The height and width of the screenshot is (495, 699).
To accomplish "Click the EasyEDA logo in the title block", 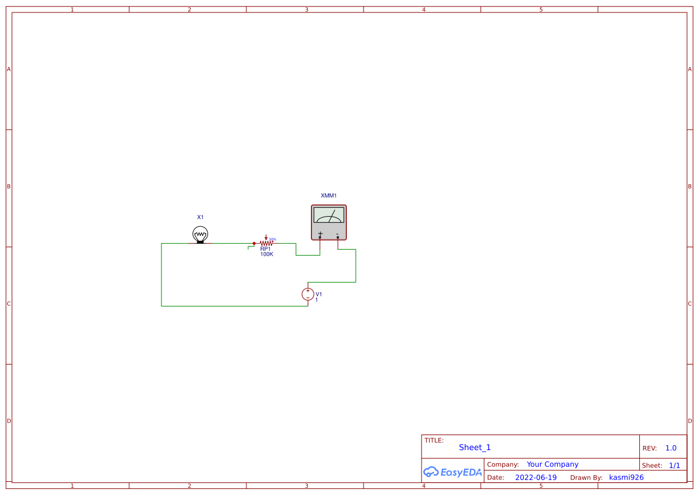I will click(x=453, y=472).
